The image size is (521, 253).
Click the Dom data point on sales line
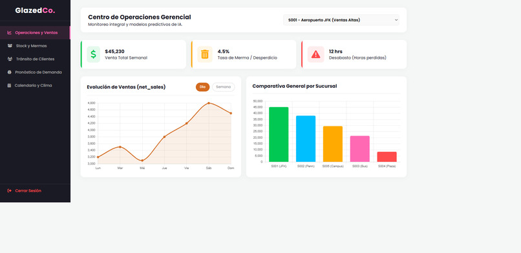tap(231, 113)
